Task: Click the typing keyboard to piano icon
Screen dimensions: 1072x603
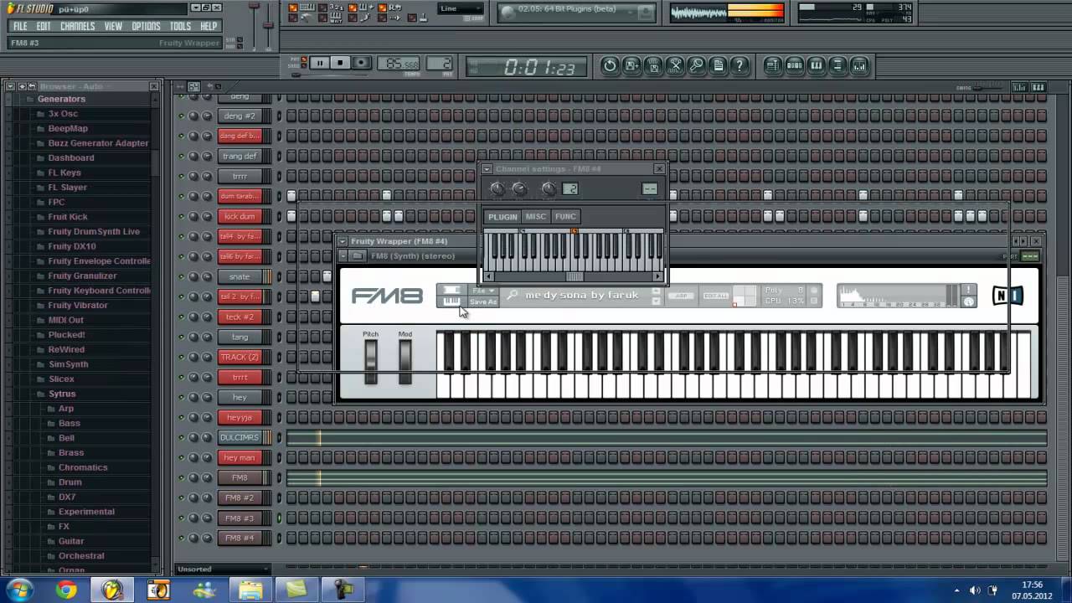Action: click(308, 8)
